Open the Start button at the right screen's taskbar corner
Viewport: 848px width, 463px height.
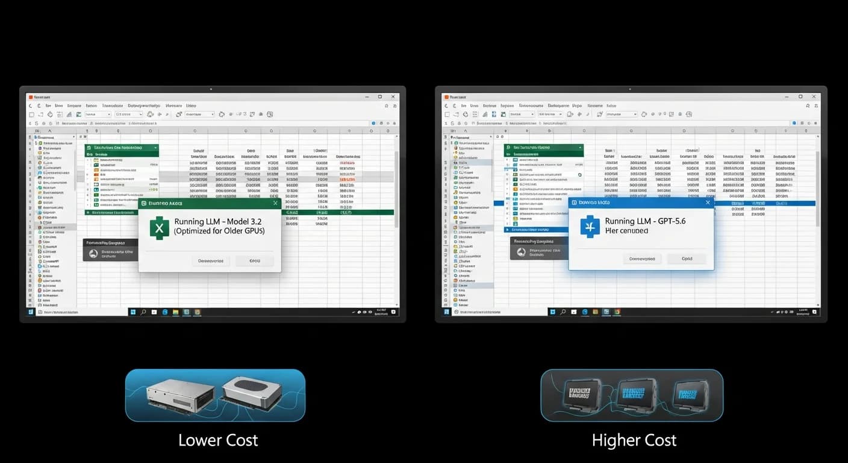pos(447,312)
